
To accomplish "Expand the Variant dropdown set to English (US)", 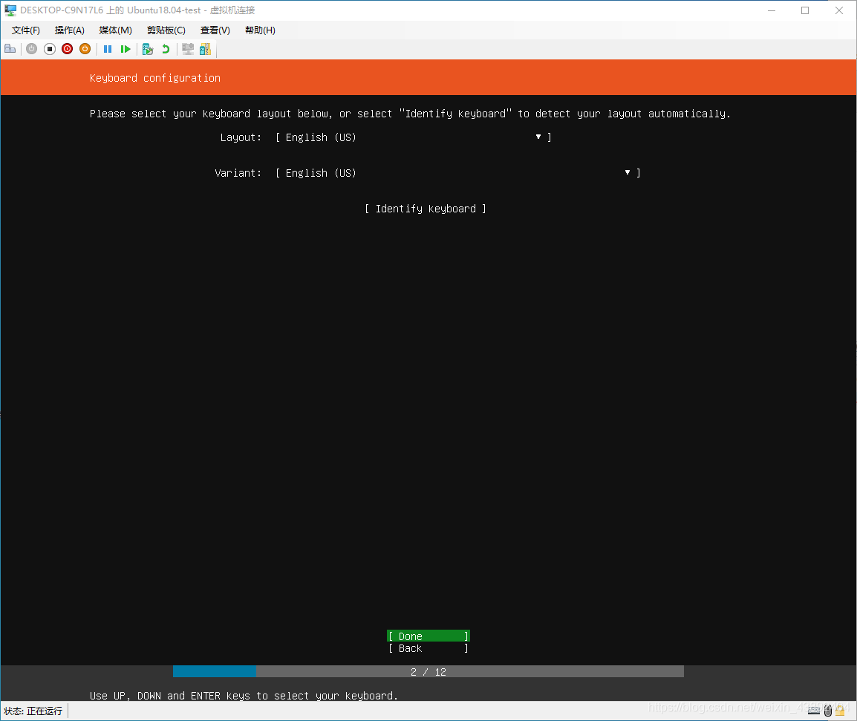I will 458,173.
